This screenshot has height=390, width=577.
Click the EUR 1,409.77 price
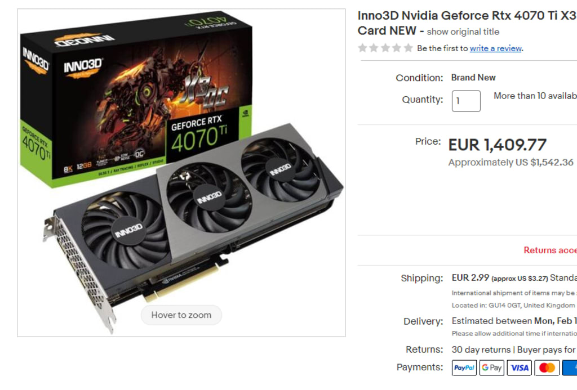tap(497, 145)
